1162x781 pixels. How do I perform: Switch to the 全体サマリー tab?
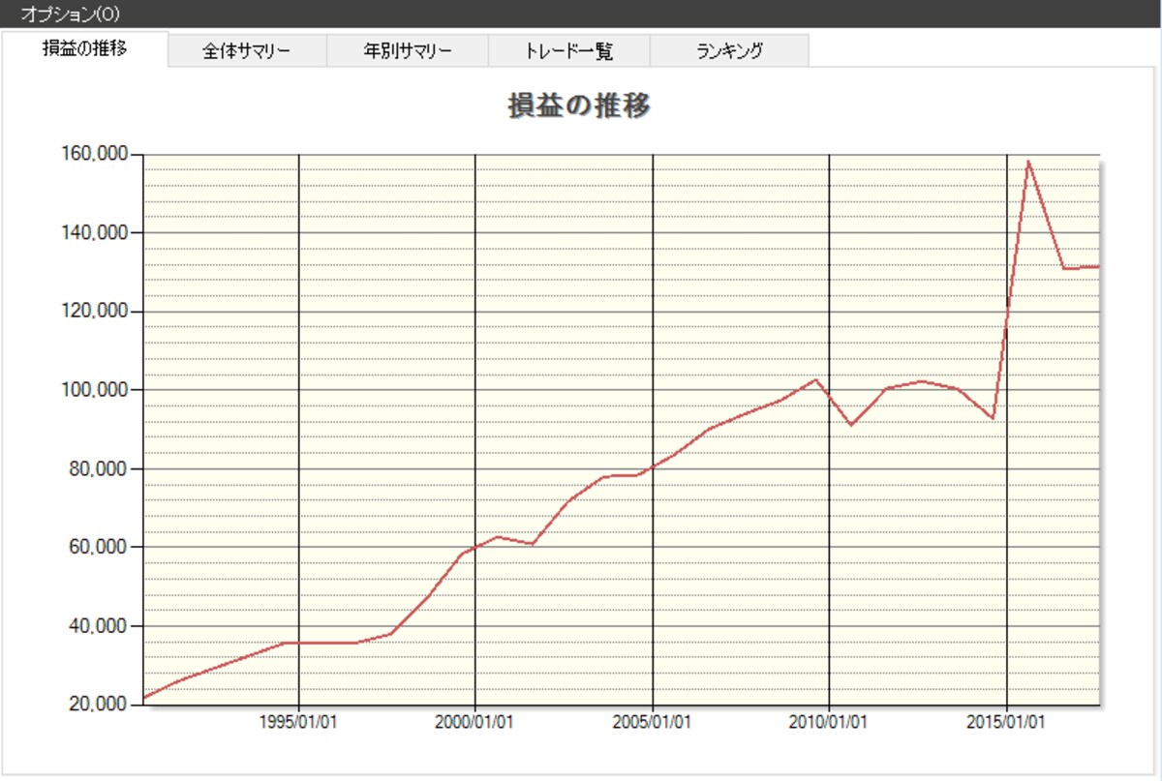(246, 51)
